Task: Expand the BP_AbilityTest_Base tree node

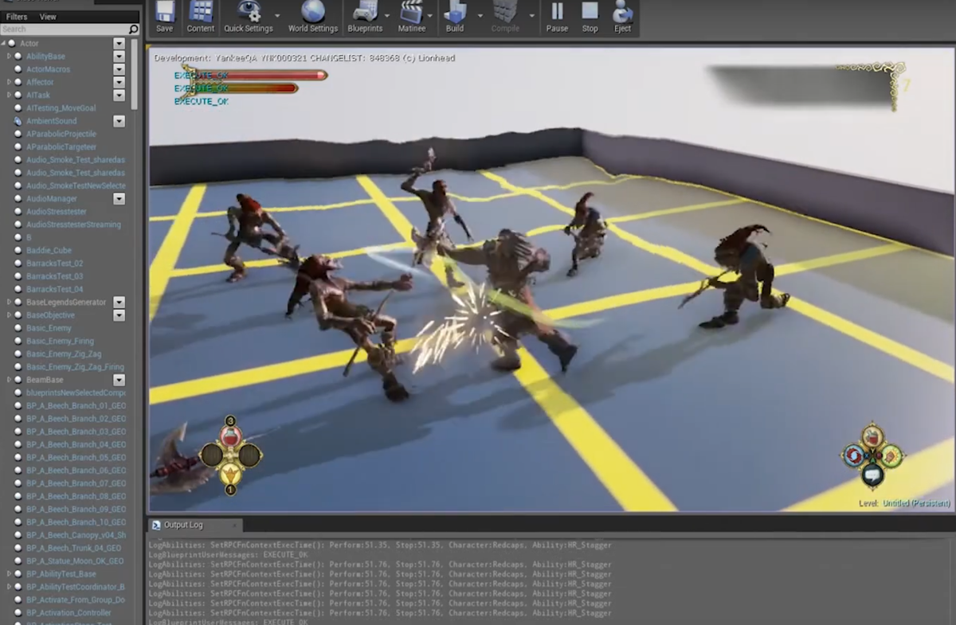Action: [9, 574]
